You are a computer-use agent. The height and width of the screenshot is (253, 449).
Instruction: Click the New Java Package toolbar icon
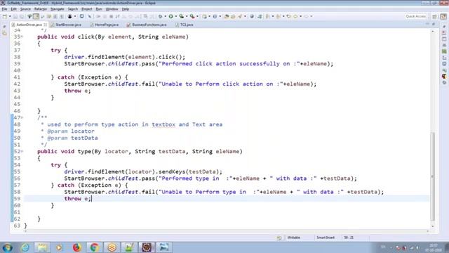point(204,16)
